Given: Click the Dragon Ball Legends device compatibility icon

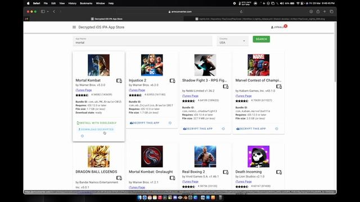Looking at the screenshot, I should [119, 178].
